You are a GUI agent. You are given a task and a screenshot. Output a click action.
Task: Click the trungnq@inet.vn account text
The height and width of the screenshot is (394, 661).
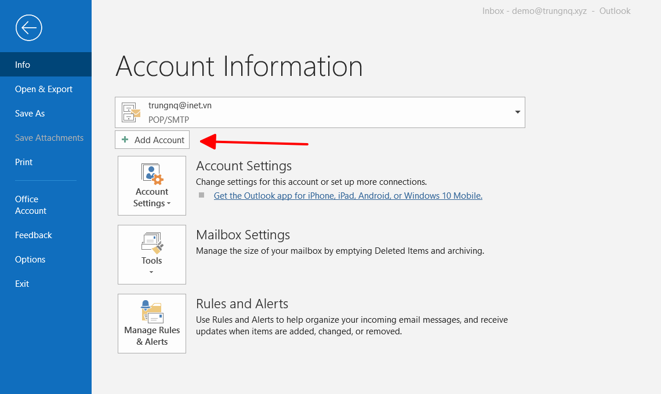click(x=180, y=105)
